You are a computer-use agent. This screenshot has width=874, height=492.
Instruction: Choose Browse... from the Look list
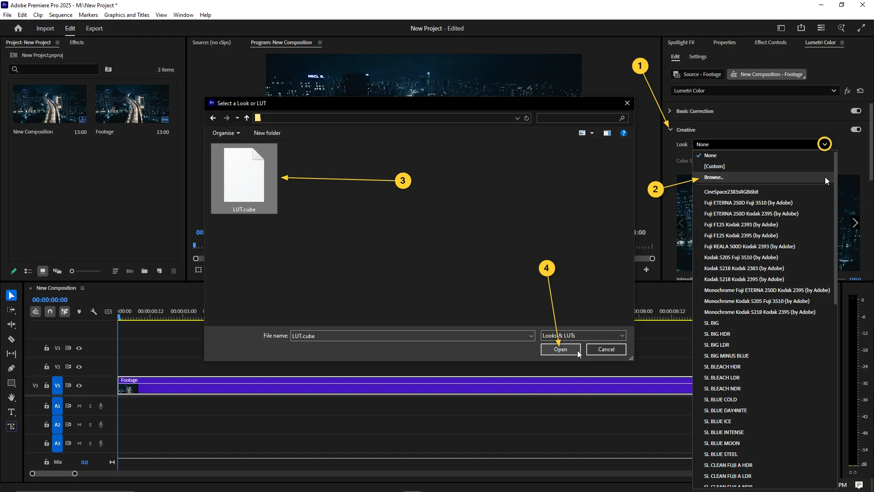713,177
